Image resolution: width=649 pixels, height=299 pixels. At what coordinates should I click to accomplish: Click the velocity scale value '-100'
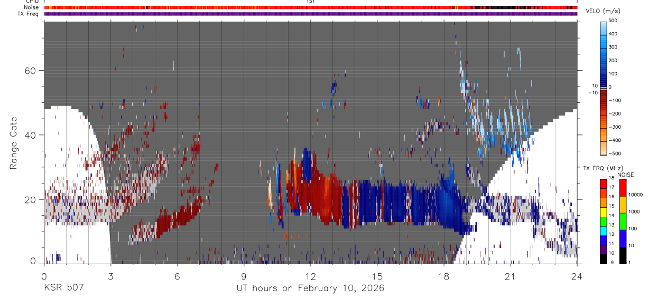click(614, 100)
